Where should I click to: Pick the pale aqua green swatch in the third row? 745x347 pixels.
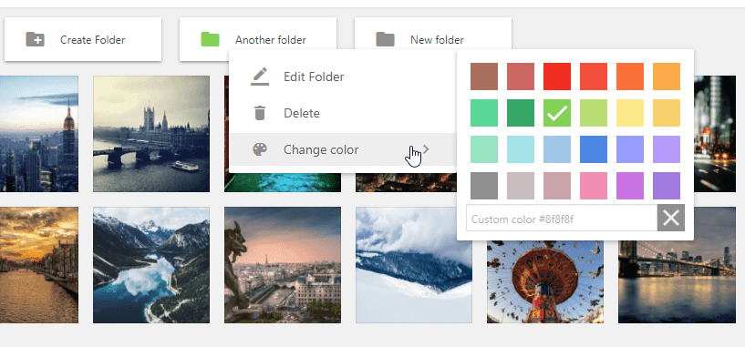tap(484, 149)
